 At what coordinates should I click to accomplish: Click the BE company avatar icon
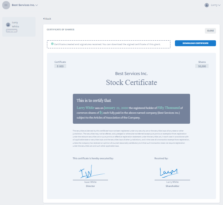(x=6, y=5)
